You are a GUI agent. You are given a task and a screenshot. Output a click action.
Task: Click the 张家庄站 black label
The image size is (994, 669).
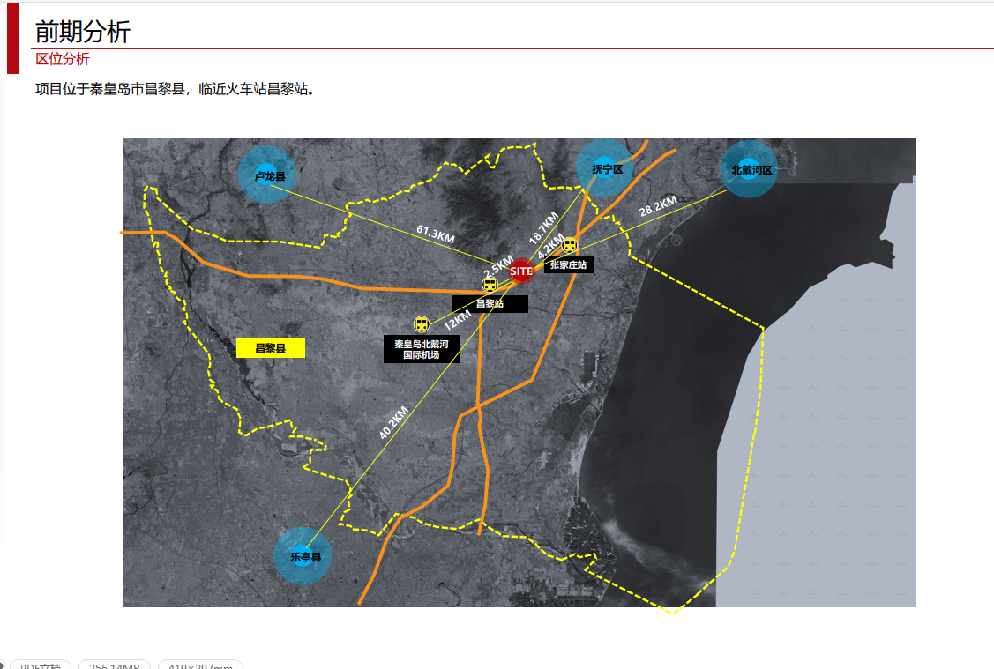pyautogui.click(x=569, y=264)
